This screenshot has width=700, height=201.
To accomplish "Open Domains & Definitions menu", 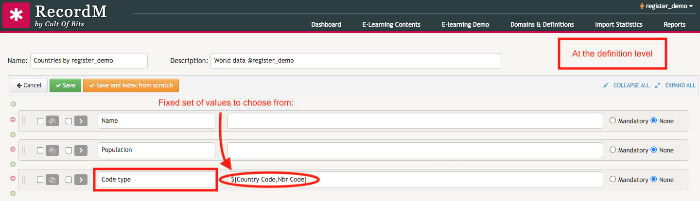I will tap(542, 24).
